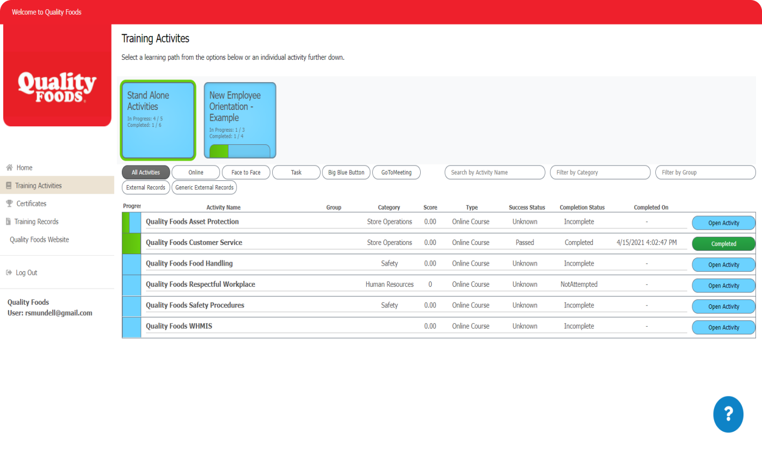Image resolution: width=762 pixels, height=454 pixels.
Task: Click the Asset Protection progress bar indicator
Action: (131, 223)
